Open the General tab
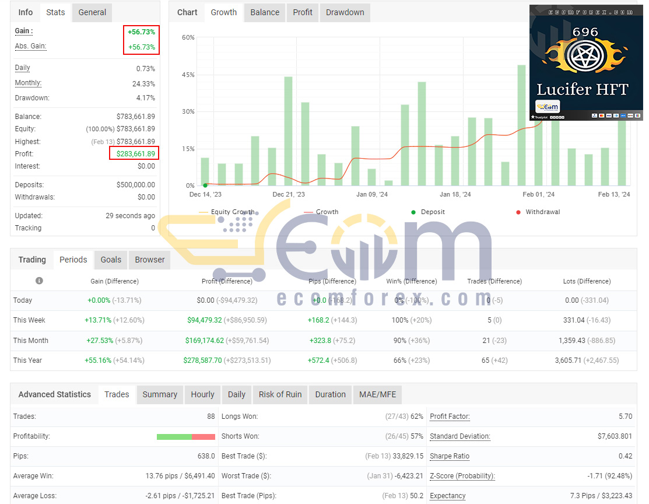The width and height of the screenshot is (649, 504). click(x=92, y=12)
